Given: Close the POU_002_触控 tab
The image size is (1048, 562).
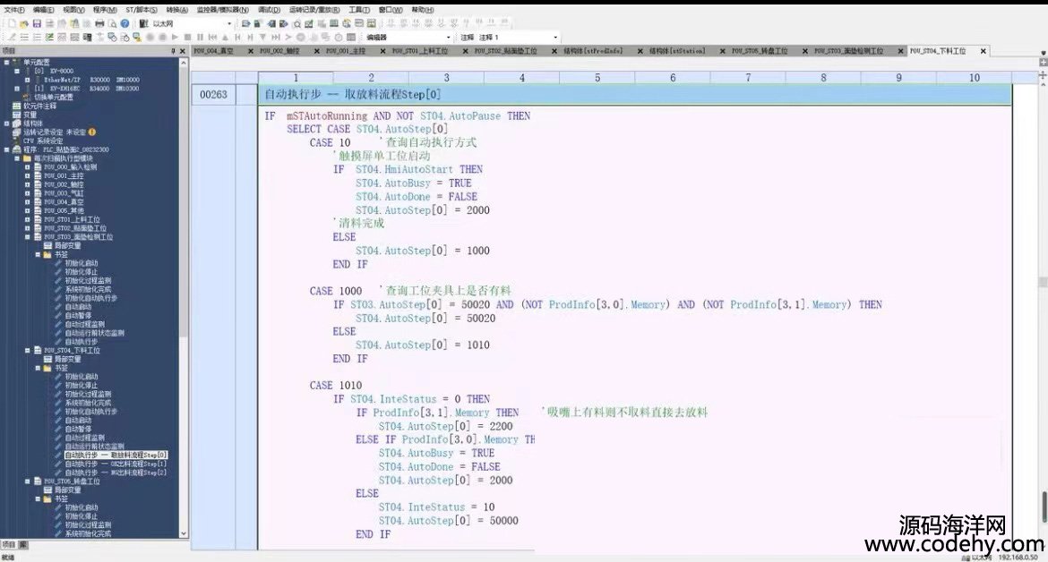Looking at the screenshot, I should coord(317,51).
